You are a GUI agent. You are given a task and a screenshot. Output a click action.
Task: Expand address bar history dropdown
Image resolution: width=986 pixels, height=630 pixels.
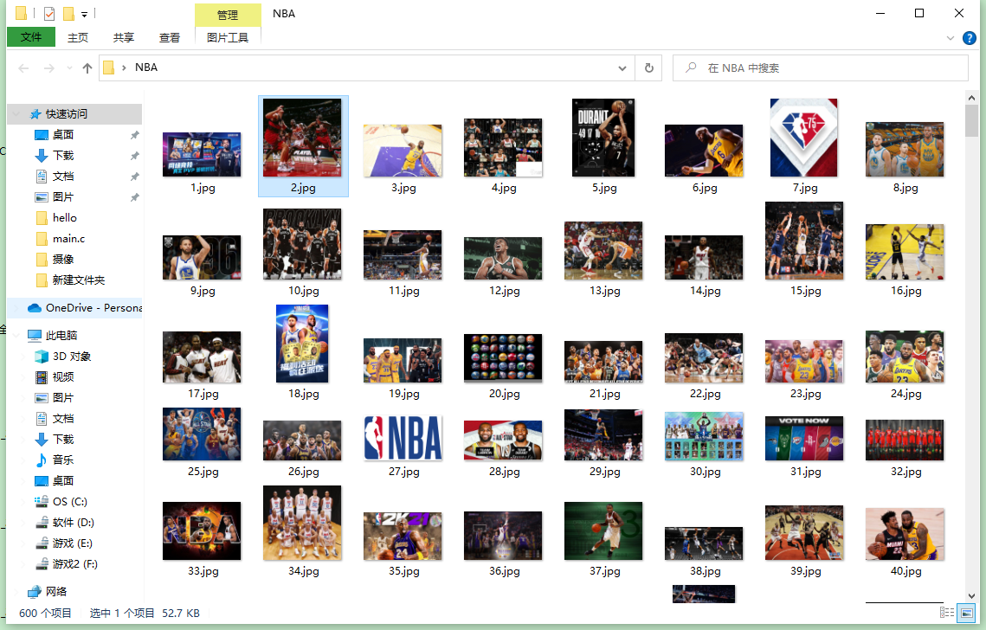coord(622,67)
